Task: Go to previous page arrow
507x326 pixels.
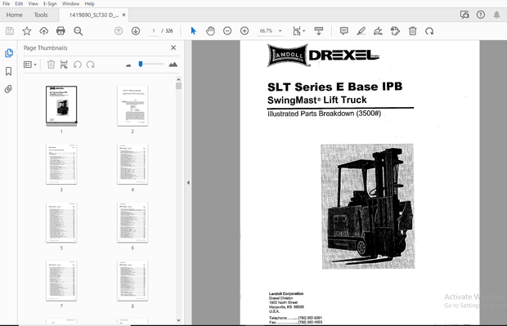Action: point(119,31)
